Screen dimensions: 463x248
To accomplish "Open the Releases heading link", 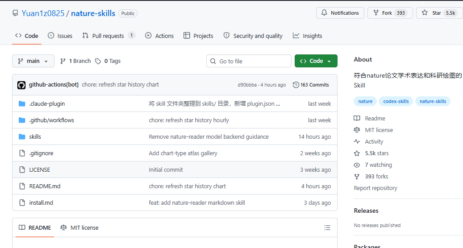I will (x=366, y=211).
